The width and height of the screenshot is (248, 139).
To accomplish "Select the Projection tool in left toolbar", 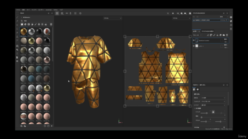I will [17, 25].
